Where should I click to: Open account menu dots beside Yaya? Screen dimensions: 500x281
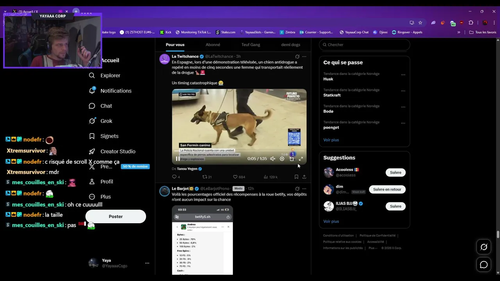coord(147,263)
